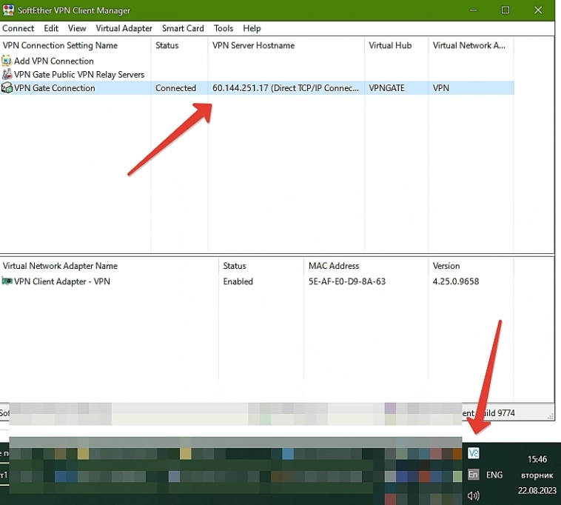Viewport: 561px width, 505px height.
Task: Open VPN Gate Public VPN Relay Servers icon
Action: coord(7,75)
